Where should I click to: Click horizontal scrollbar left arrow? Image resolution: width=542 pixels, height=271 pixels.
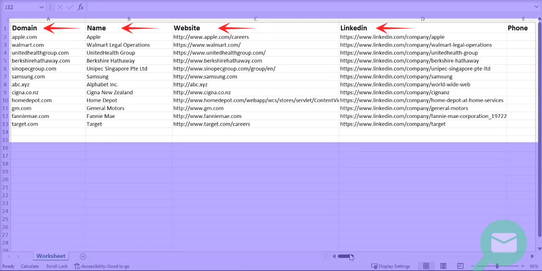(334, 256)
